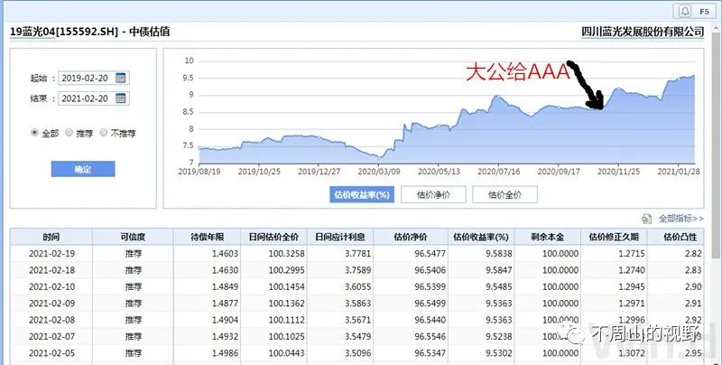Switch chart to 估价全价 tab
The height and width of the screenshot is (365, 722).
point(504,195)
